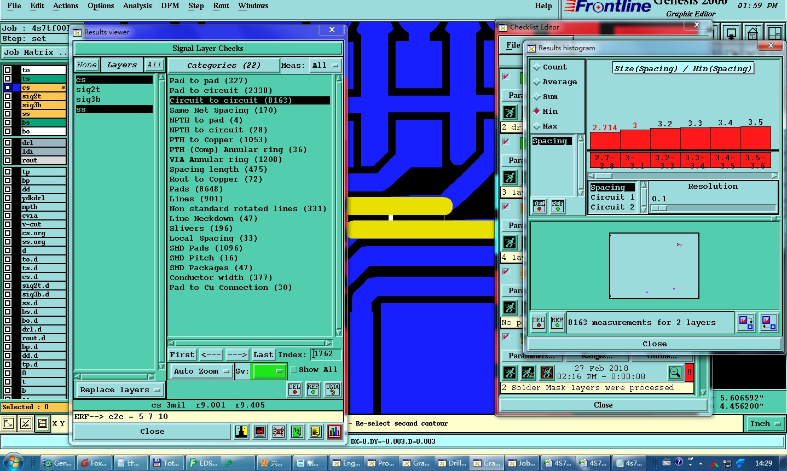Open the Edit menu
This screenshot has width=787, height=471.
pyautogui.click(x=37, y=5)
